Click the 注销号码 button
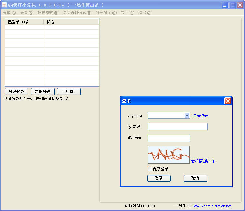The width and height of the screenshot is (245, 211). click(43, 92)
